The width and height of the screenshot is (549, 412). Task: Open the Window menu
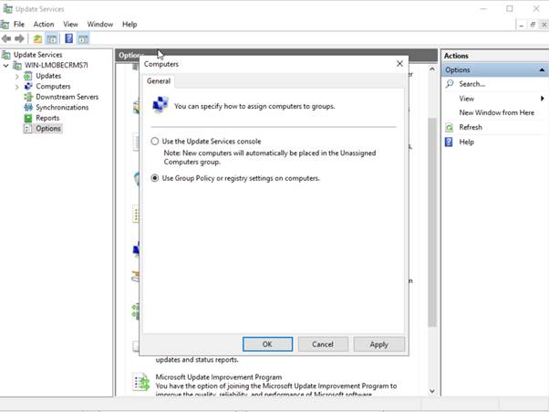(x=100, y=24)
